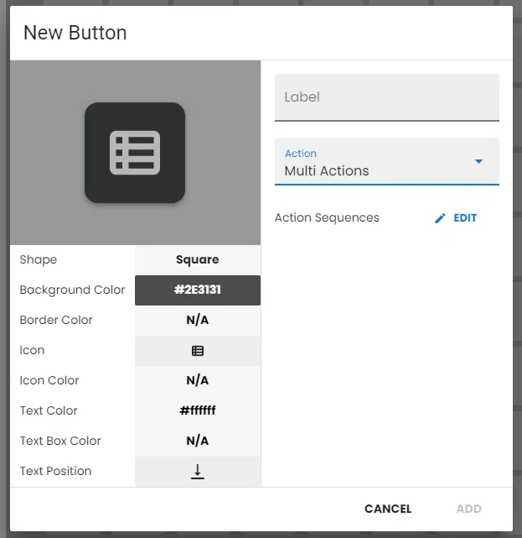The image size is (522, 538).
Task: Expand the Action dropdown arrow
Action: point(478,161)
